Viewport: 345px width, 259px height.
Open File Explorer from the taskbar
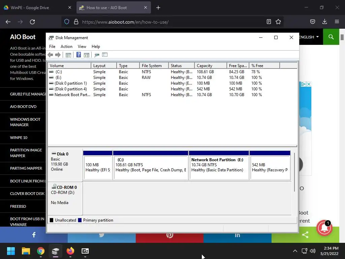click(26, 251)
